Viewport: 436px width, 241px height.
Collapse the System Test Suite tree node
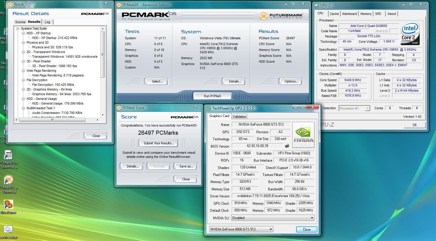click(x=18, y=28)
